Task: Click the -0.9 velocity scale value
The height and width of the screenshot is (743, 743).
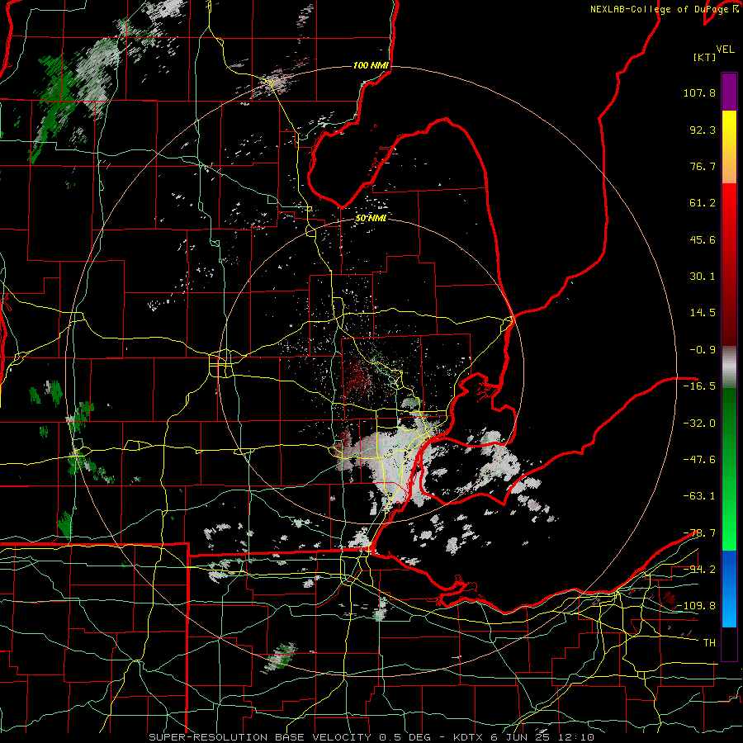Action: pyautogui.click(x=703, y=350)
